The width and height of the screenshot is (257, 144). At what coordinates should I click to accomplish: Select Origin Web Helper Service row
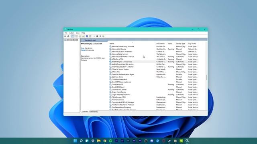point(153,95)
